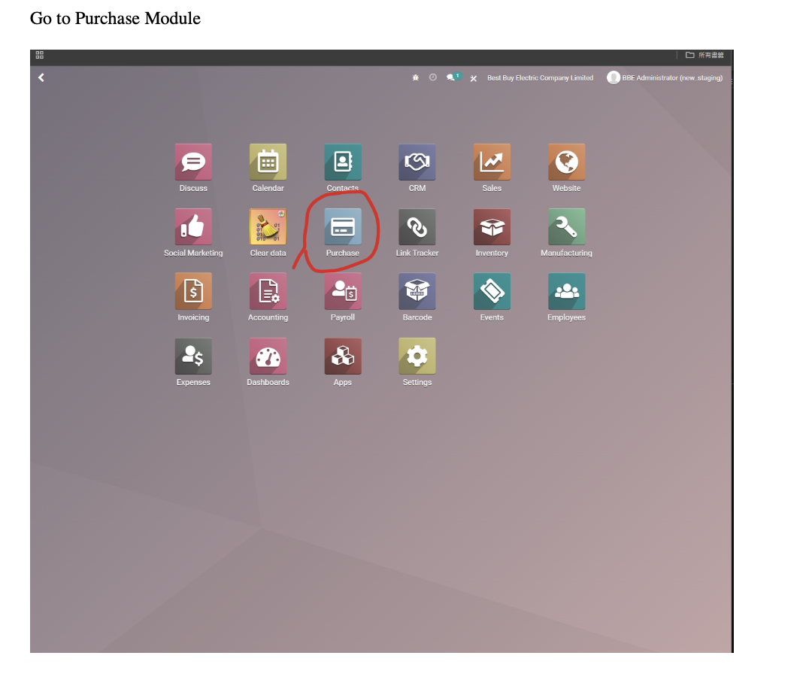The image size is (809, 692).
Task: Launch the Barcode app
Action: click(417, 292)
